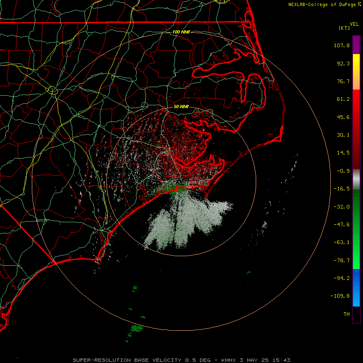Select the 61.2 velocity scale label
Screen dimensions: 363x363
343,99
